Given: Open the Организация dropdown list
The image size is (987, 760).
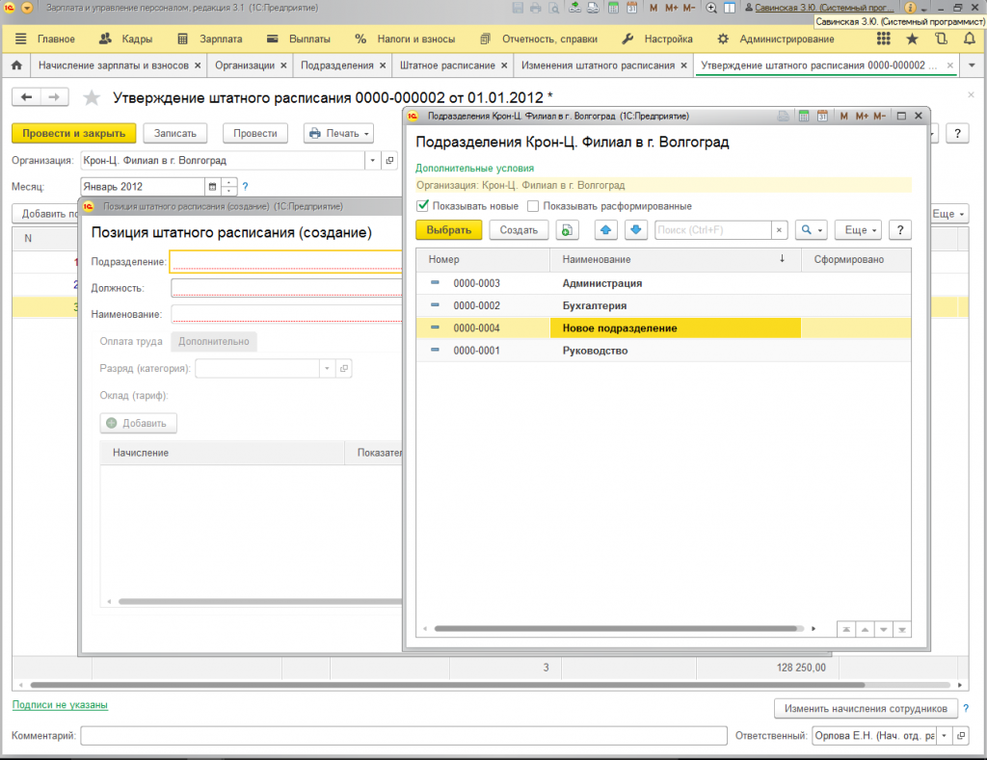Looking at the screenshot, I should (373, 161).
